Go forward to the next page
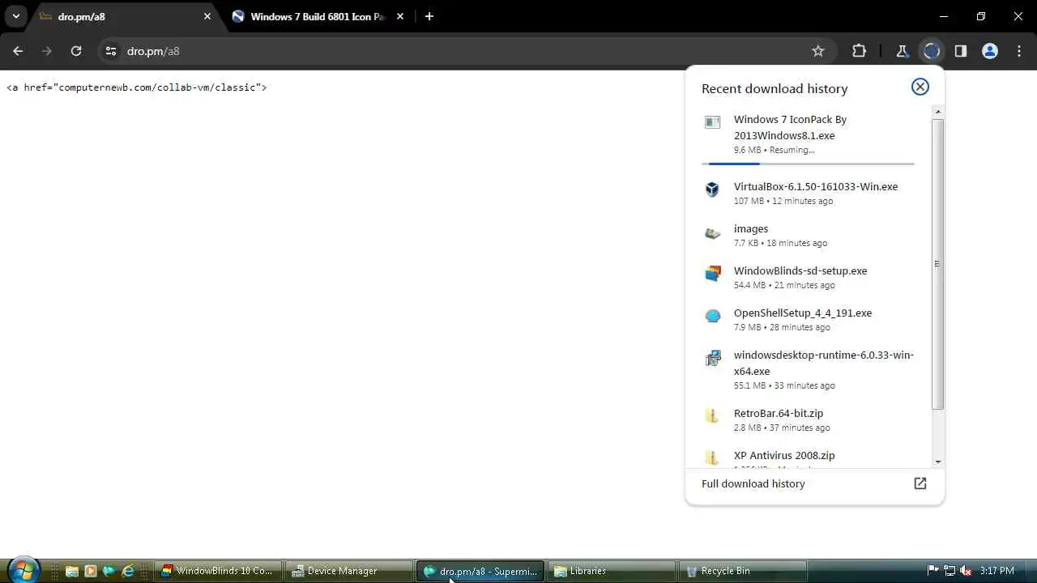This screenshot has height=583, width=1037. point(47,51)
